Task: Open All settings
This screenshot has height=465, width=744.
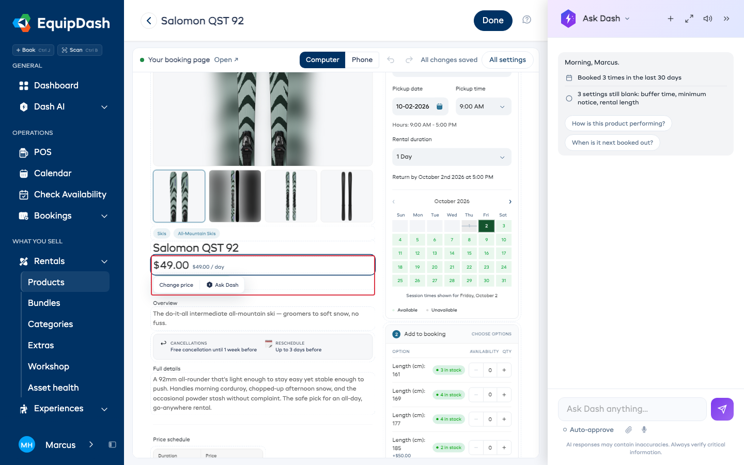Action: click(x=507, y=60)
